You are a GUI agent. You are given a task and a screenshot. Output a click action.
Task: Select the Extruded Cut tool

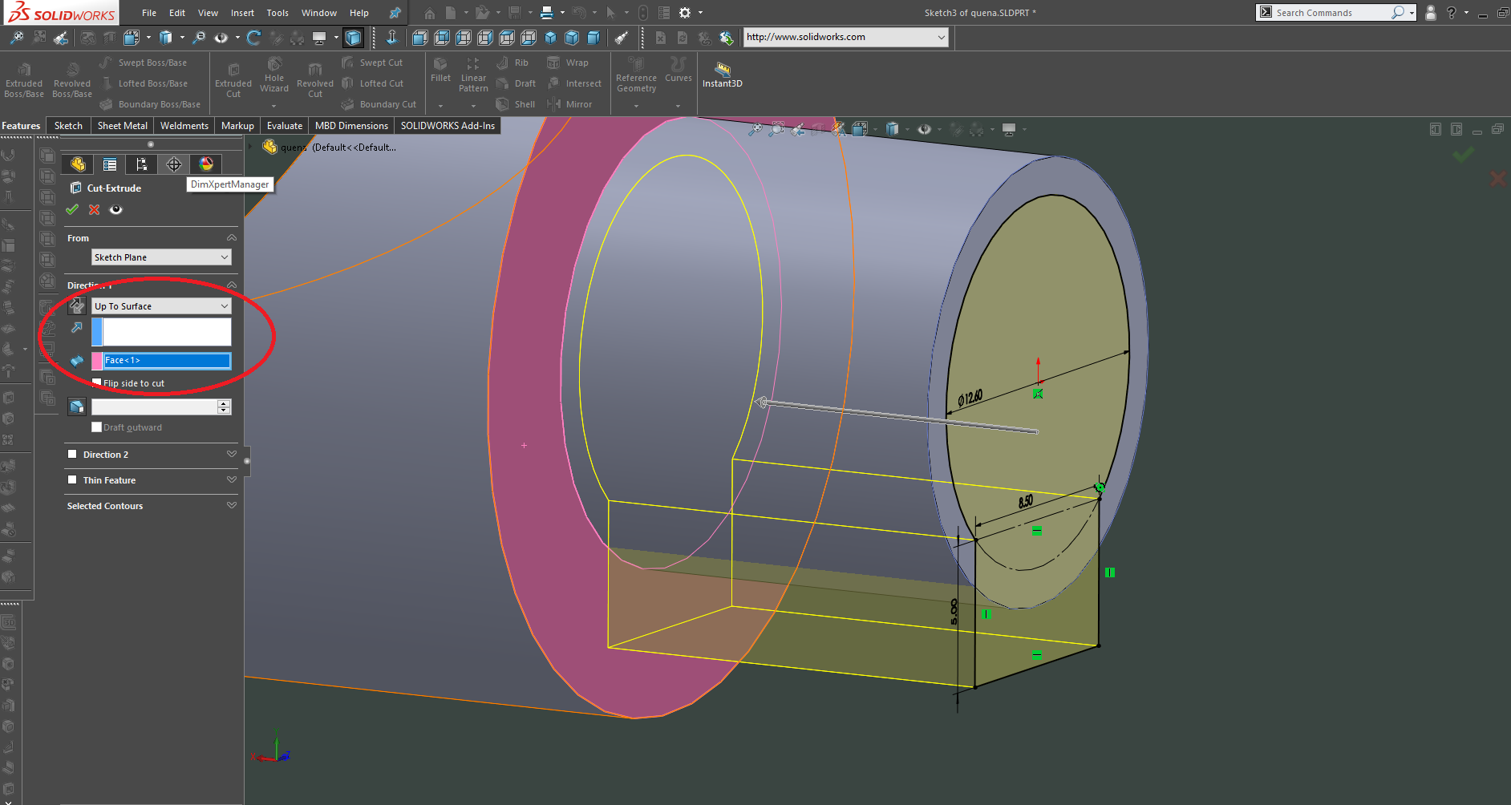pyautogui.click(x=233, y=82)
